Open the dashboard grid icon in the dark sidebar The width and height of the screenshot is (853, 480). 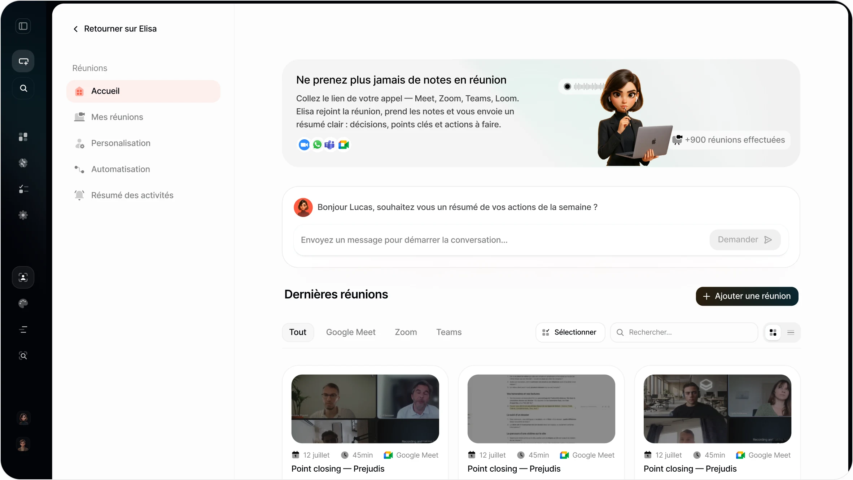pyautogui.click(x=23, y=137)
